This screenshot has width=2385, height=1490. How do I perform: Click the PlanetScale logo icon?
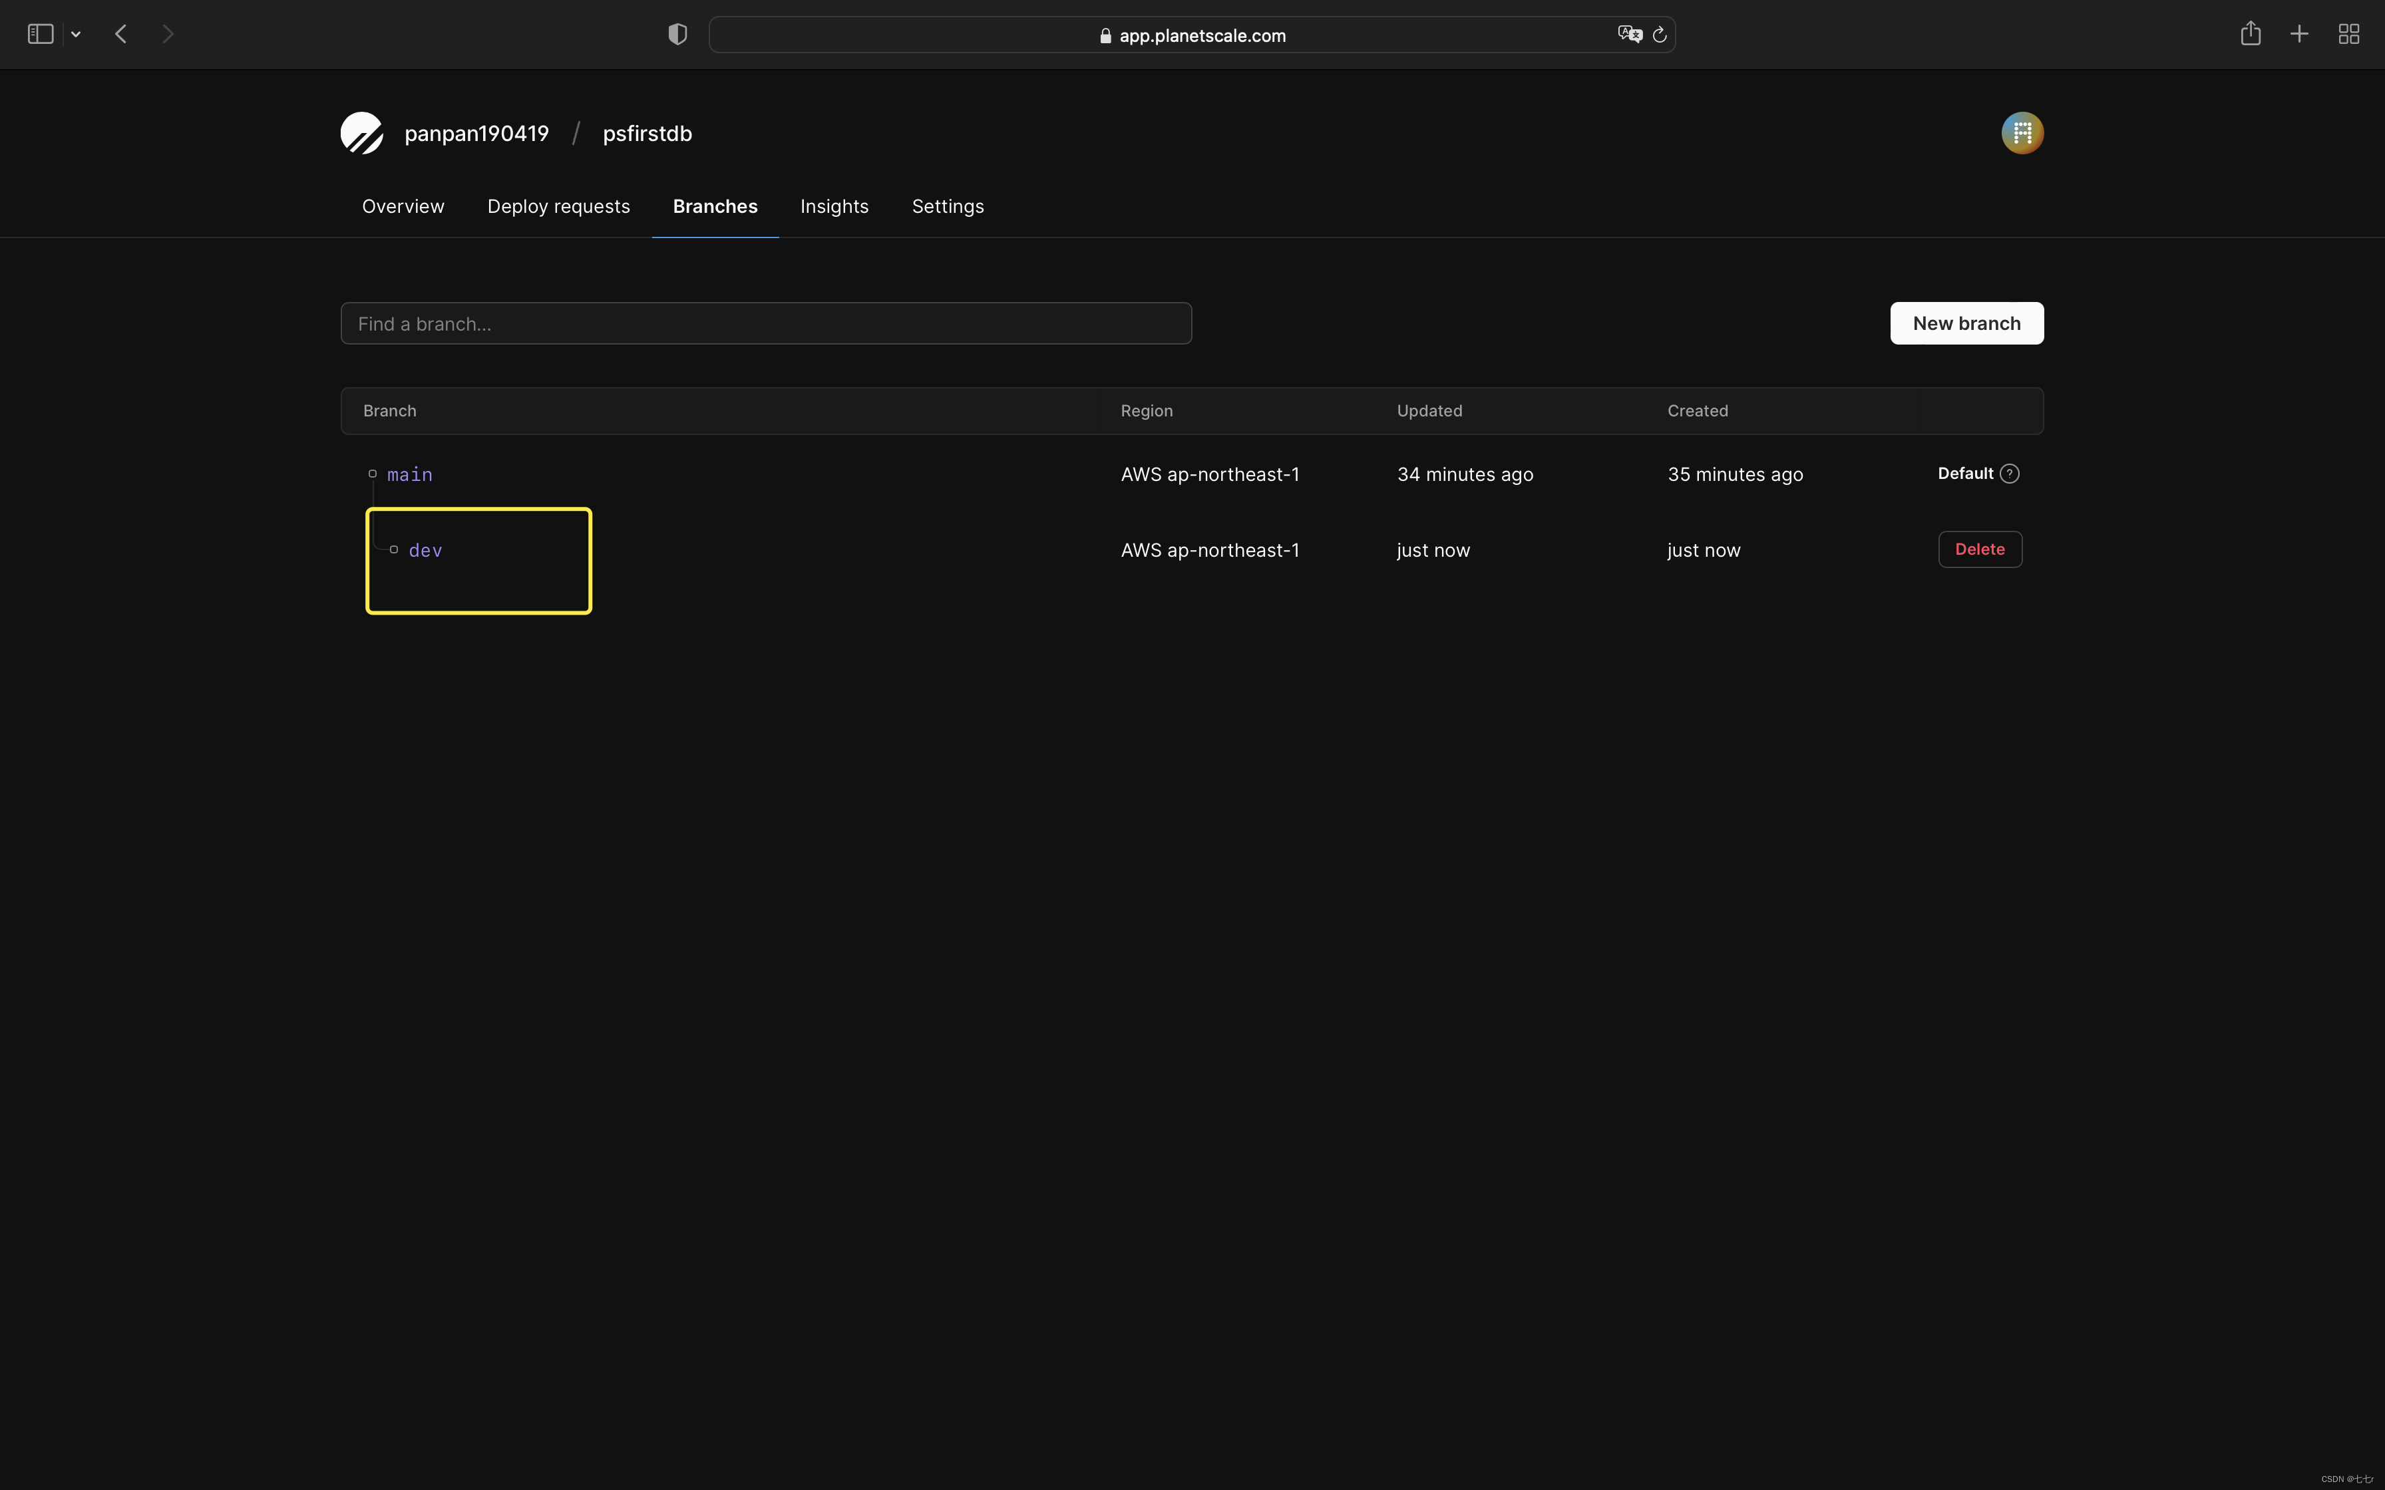click(362, 133)
